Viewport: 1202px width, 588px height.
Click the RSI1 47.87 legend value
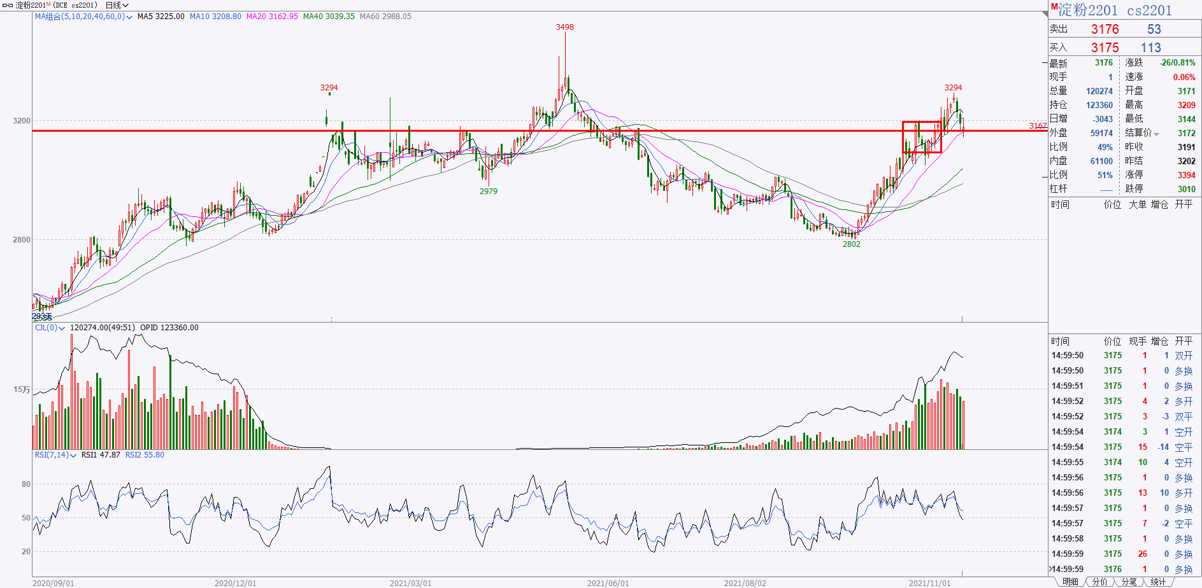click(101, 455)
